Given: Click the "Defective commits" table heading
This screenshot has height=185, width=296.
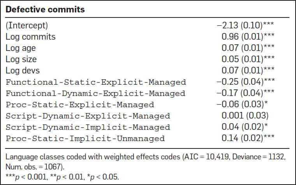Looking at the screenshot, I should click(x=45, y=9).
